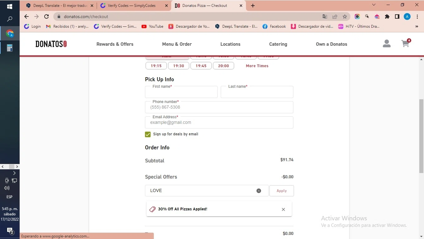Screen dimensions: 424x239
Task: Select the 19:45 pickup time
Action: [201, 66]
